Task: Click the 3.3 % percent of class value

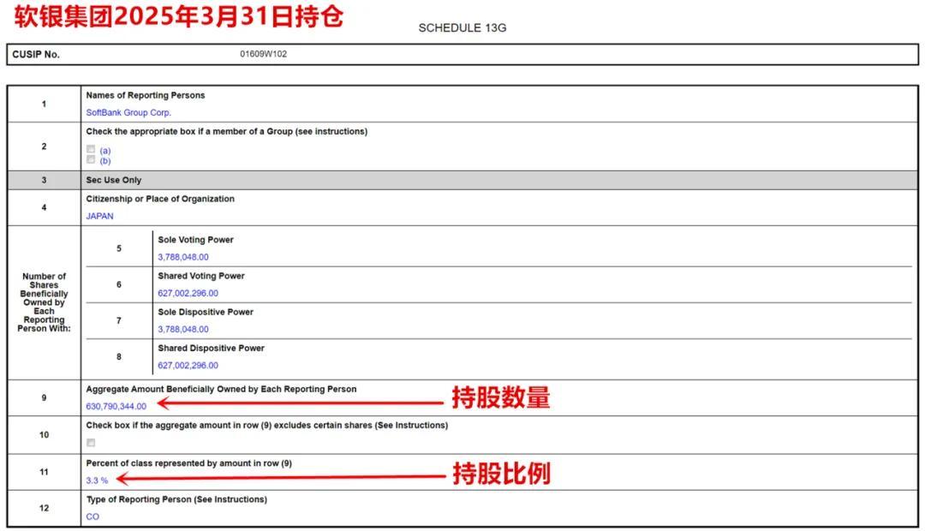Action: 97,480
